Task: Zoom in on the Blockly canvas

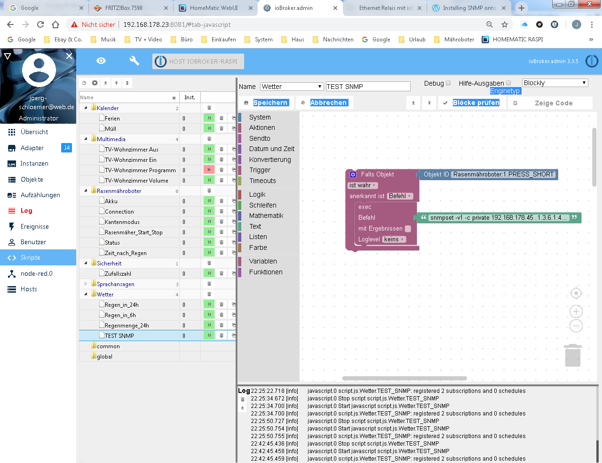Action: coord(576,311)
